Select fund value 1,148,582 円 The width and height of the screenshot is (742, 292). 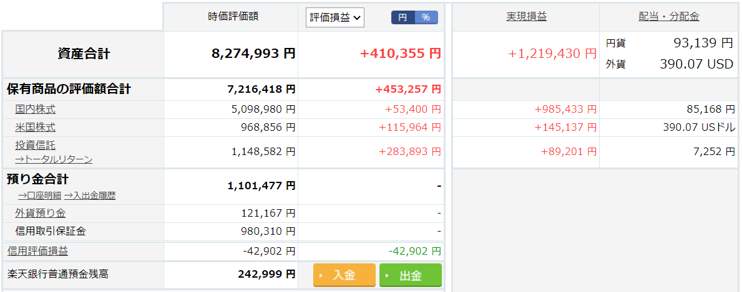pos(263,152)
